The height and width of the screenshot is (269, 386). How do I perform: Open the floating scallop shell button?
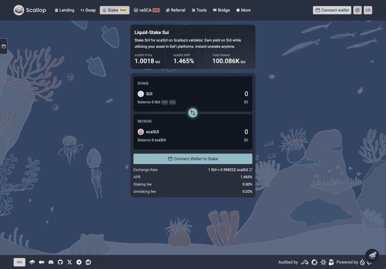372,255
